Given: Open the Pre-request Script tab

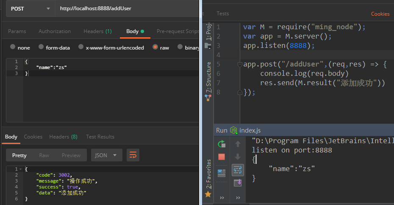Looking at the screenshot, I should 178,31.
